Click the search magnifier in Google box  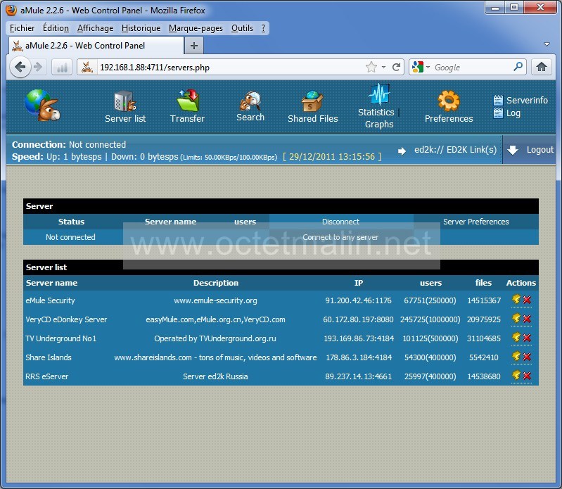518,67
